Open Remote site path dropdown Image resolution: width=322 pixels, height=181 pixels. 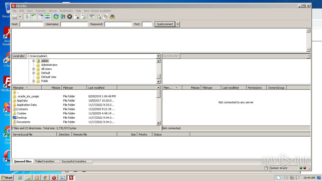point(308,56)
